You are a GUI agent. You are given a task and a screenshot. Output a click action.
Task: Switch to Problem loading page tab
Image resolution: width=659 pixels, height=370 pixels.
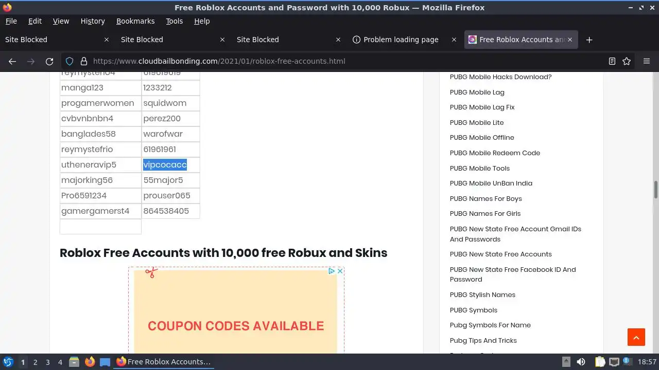coord(401,40)
